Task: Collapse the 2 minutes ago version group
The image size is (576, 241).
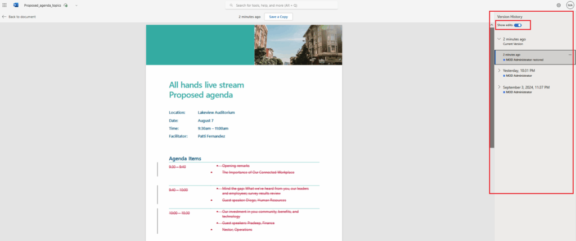Action: (x=499, y=39)
